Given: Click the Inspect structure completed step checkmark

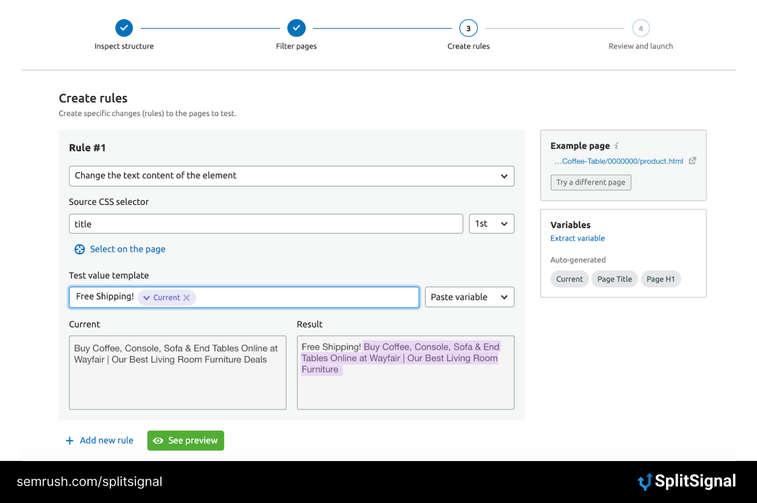Looking at the screenshot, I should click(124, 28).
